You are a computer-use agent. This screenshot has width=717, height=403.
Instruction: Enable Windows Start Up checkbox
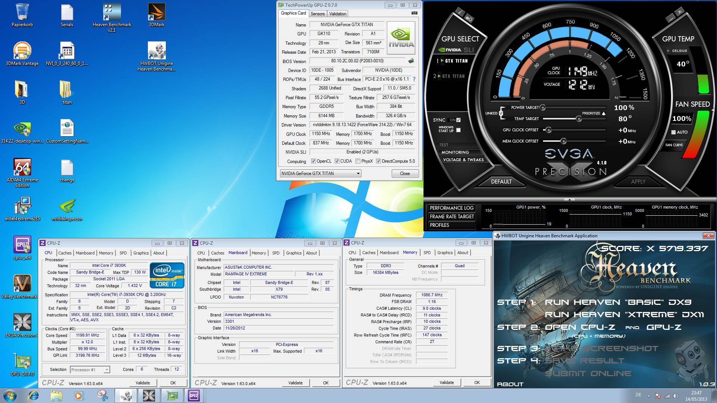click(x=458, y=130)
